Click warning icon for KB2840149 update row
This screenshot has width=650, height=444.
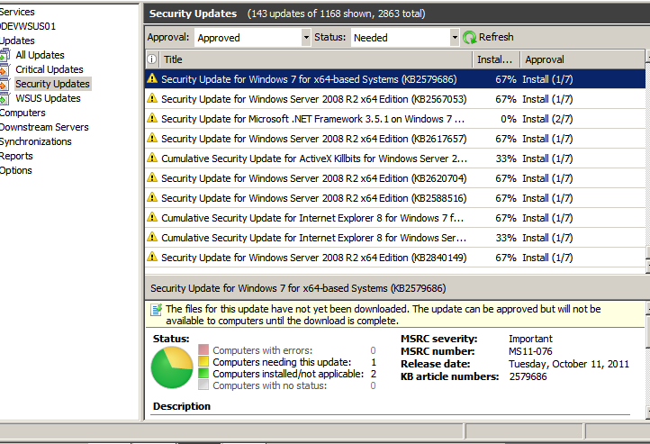coord(152,257)
